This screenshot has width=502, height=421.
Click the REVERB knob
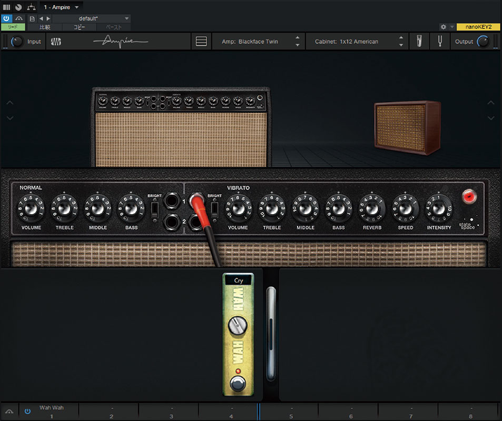pyautogui.click(x=372, y=209)
